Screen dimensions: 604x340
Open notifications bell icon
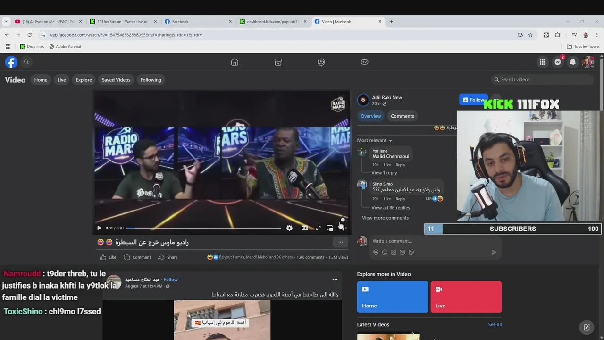[x=573, y=62]
